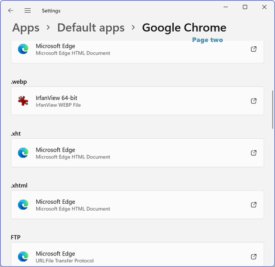
Task: Click the Edge icon under .xhtml
Action: (23, 205)
